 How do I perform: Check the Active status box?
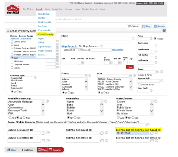12,45
